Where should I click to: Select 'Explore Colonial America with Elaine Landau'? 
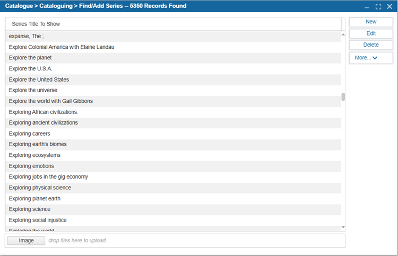tap(173, 47)
